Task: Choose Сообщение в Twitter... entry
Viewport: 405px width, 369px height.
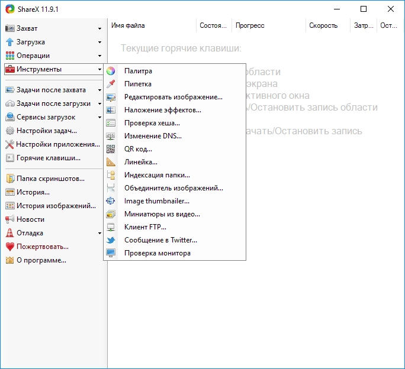Action: 175,240
